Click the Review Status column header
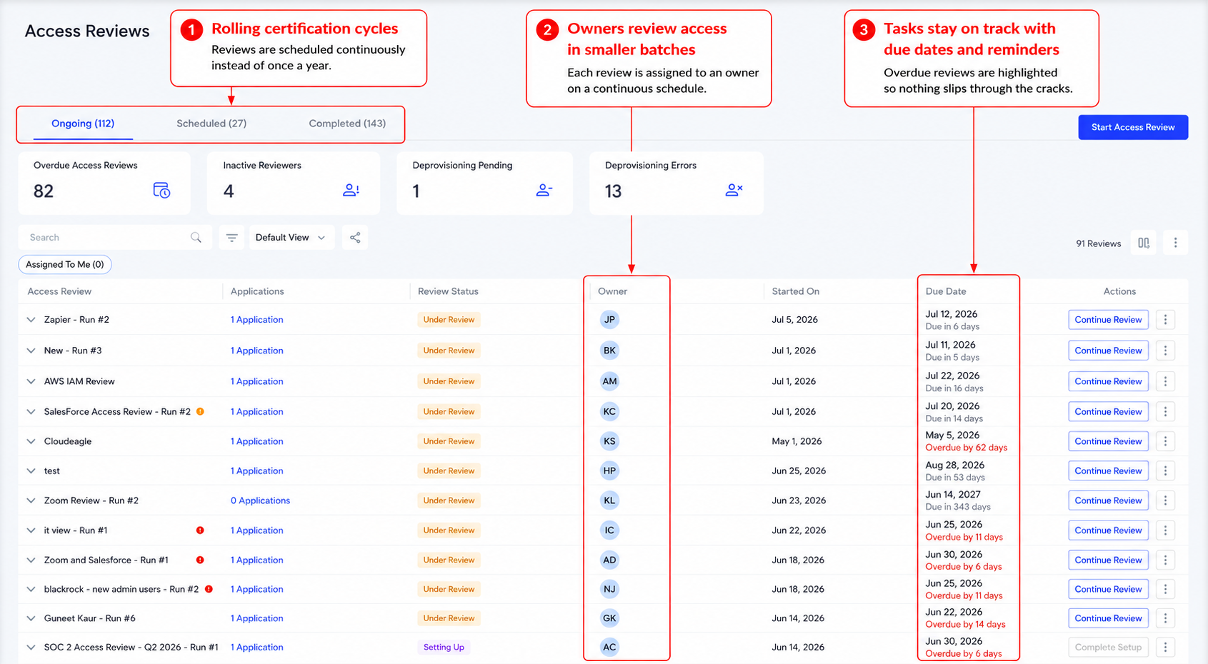1208x664 pixels. [x=448, y=291]
